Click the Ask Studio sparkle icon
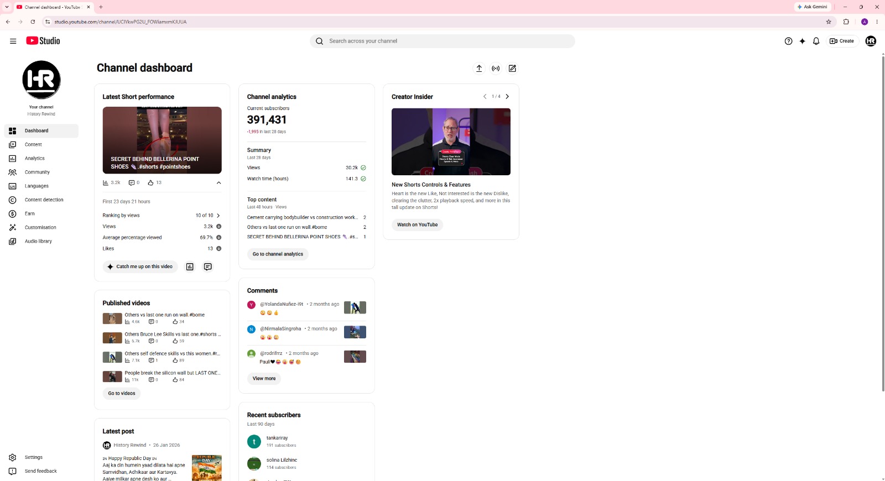This screenshot has width=885, height=481. (802, 41)
